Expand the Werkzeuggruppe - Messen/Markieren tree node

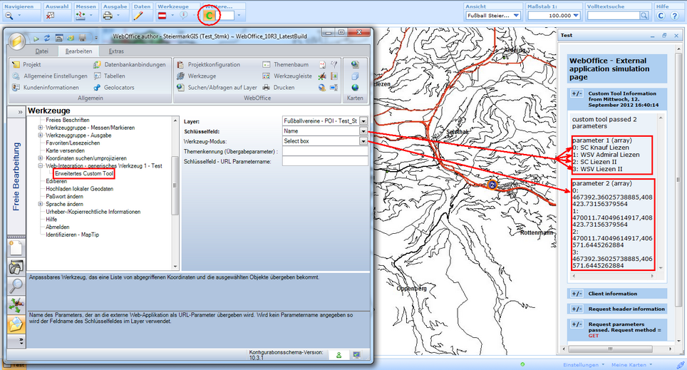pos(40,128)
